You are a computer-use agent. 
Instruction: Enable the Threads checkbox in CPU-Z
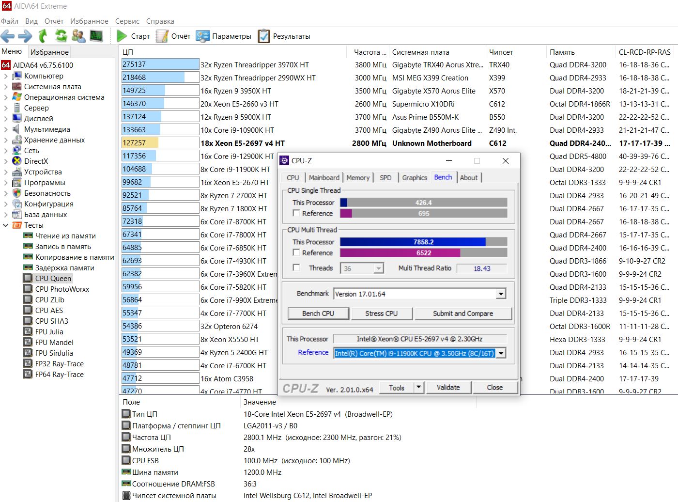[296, 267]
